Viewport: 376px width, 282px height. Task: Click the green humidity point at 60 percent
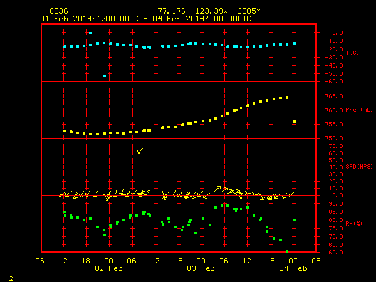pyautogui.click(x=287, y=251)
